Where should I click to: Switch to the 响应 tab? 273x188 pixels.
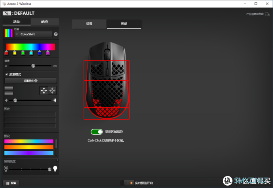[x=45, y=22]
